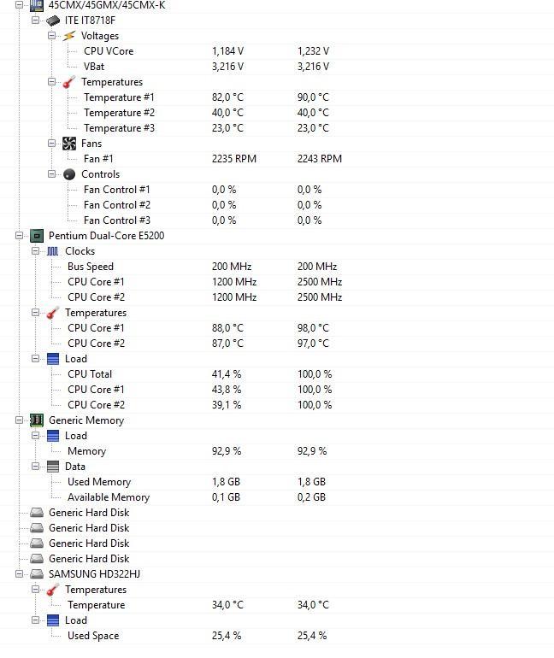The image size is (554, 658).
Task: Select the CPU VCore sensor row
Action: pyautogui.click(x=277, y=51)
